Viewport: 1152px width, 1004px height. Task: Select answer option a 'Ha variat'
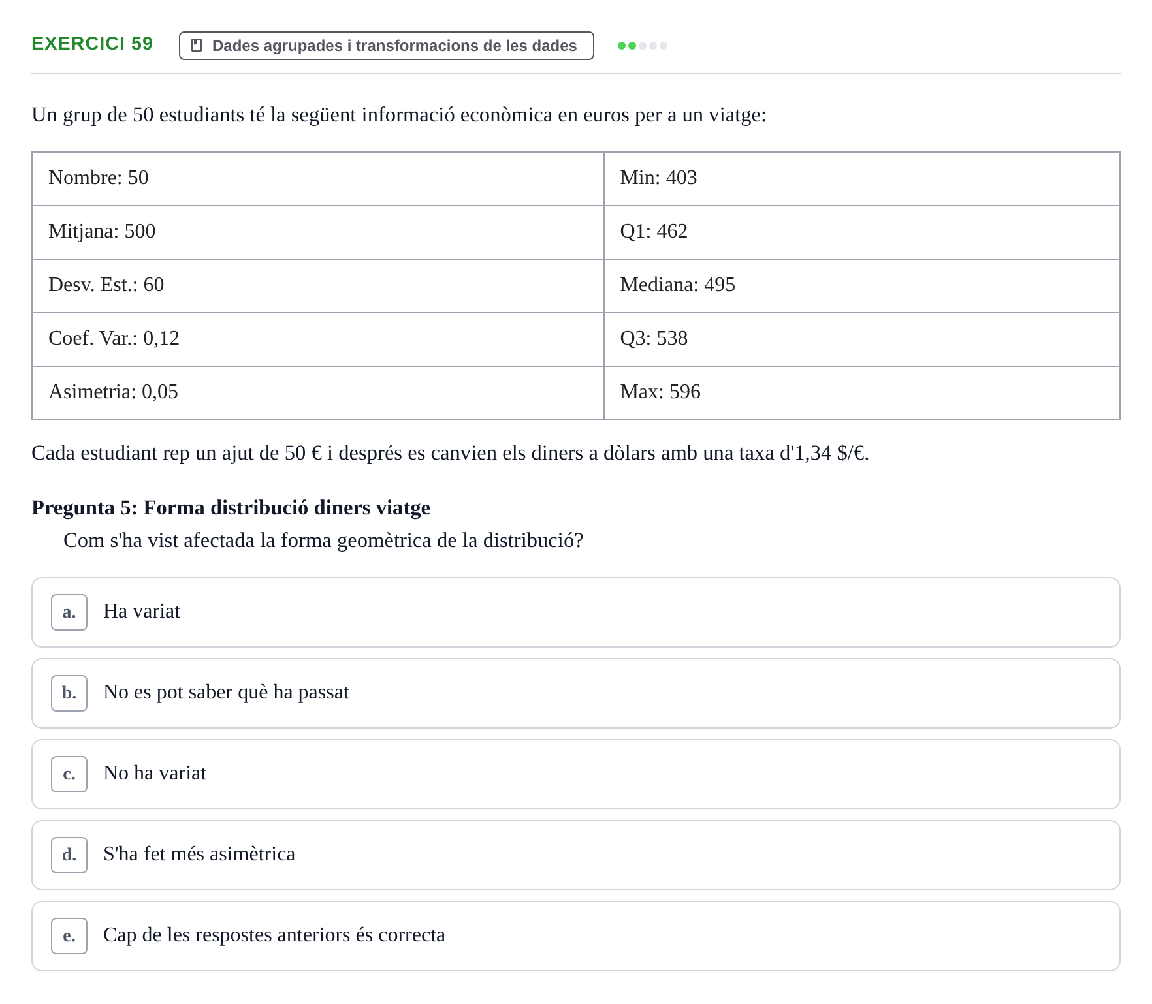click(576, 612)
